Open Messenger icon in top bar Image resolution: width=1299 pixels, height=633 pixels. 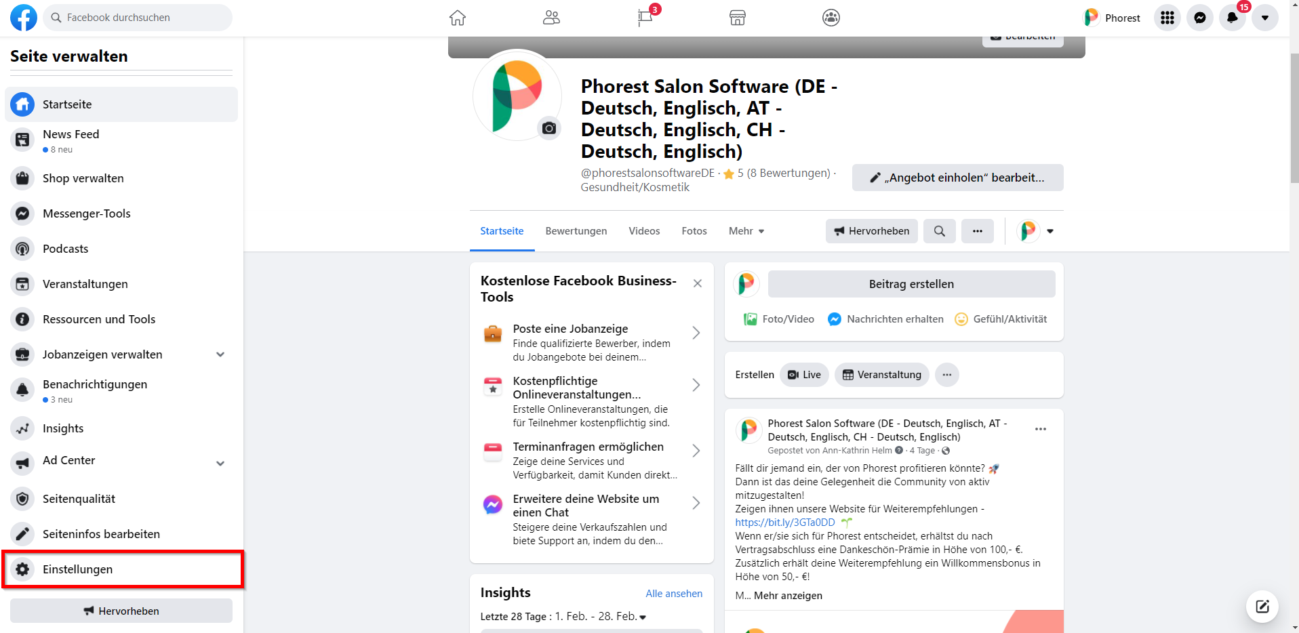tap(1199, 18)
